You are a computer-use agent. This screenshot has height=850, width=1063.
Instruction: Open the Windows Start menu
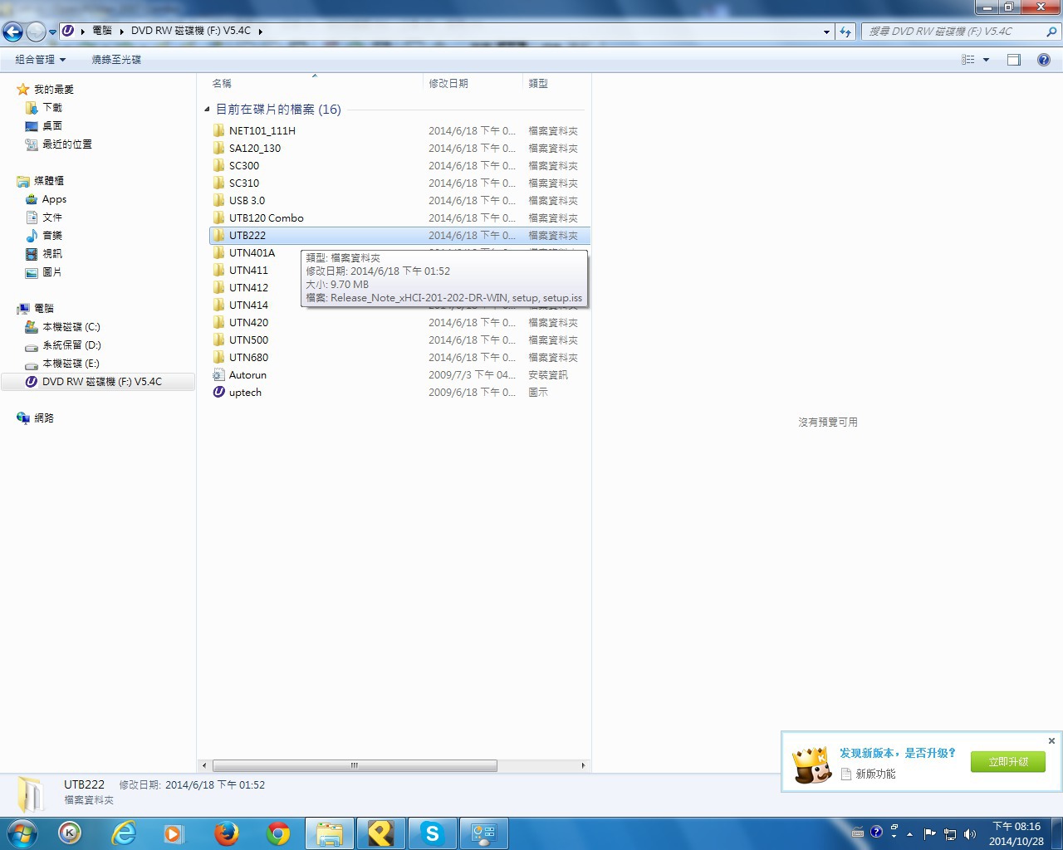(x=22, y=833)
